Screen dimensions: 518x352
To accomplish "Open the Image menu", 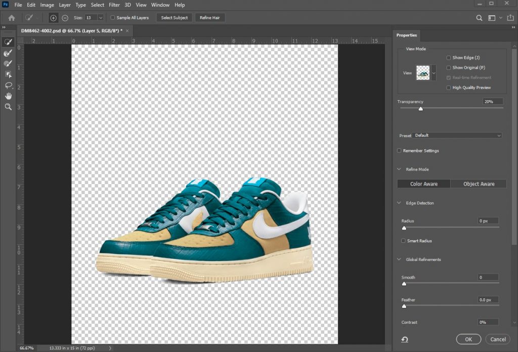I will 47,5.
